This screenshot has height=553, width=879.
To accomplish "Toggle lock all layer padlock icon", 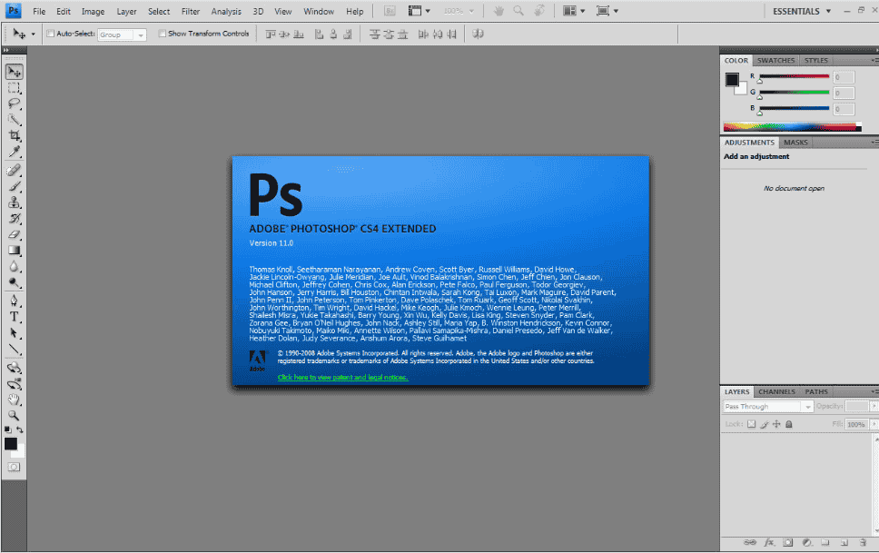I will coord(788,424).
